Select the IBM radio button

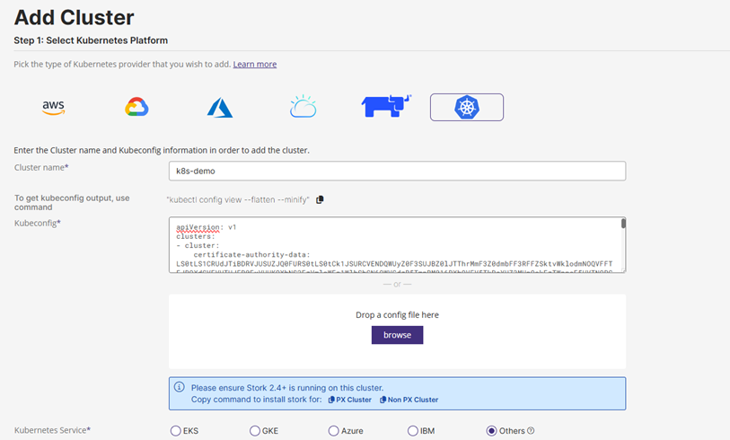412,431
